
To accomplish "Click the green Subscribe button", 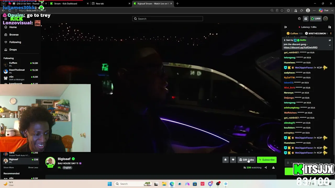I will click(267, 160).
